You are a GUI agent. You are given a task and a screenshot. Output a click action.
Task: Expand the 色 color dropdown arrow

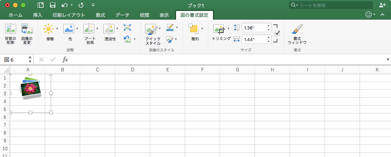coord(77,29)
